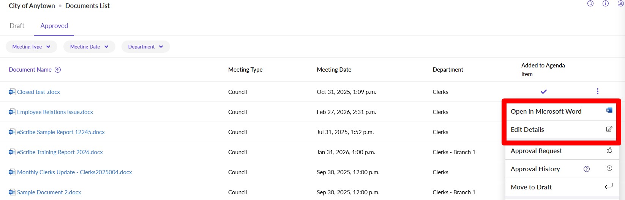Click Word file icon beside Sample Document 2

point(12,192)
